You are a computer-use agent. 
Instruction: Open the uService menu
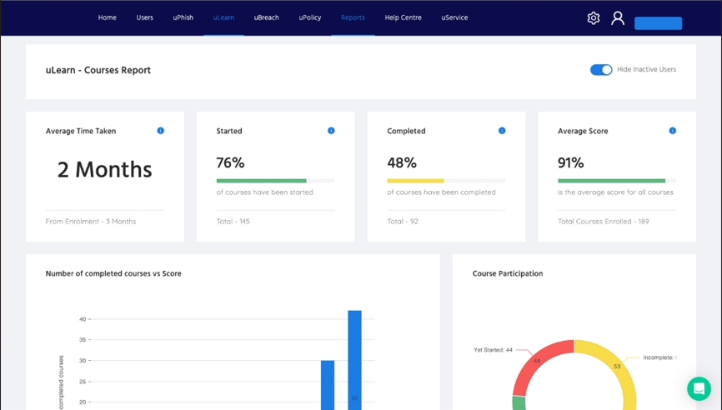pyautogui.click(x=454, y=17)
